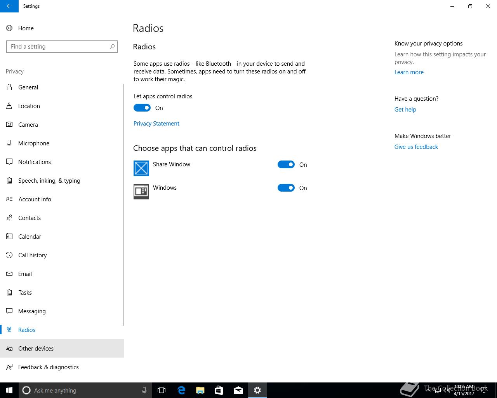
Task: Click the Home label in sidebar
Action: [x=26, y=28]
